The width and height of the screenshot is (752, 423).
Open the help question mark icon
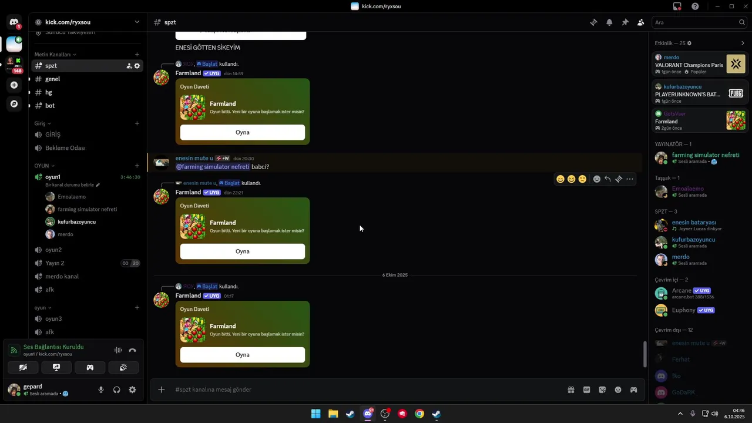tap(695, 6)
